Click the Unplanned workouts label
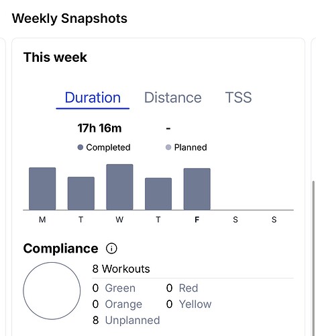Screen dimensions: 316x336 [132, 321]
